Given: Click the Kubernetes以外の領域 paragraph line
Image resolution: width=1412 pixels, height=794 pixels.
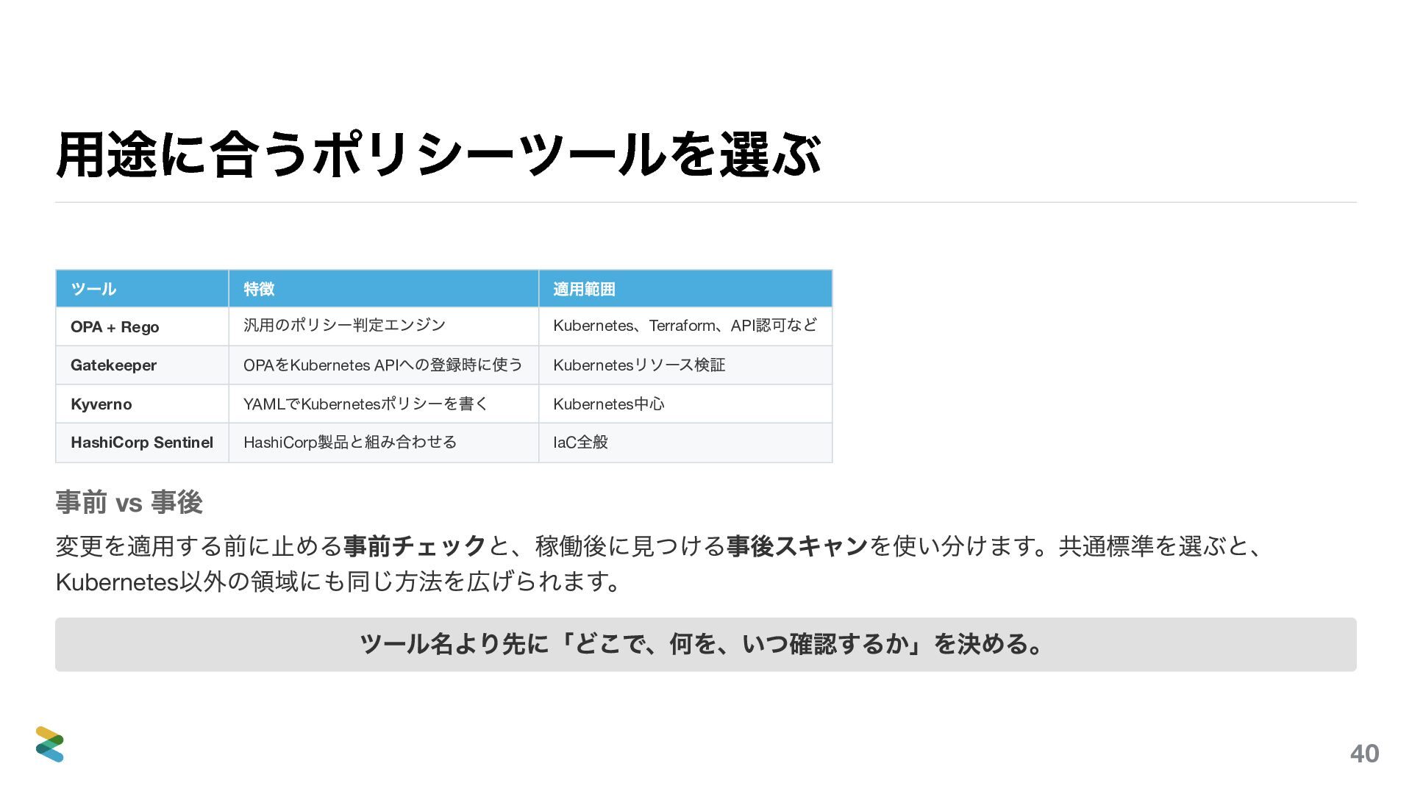Looking at the screenshot, I should [x=340, y=582].
